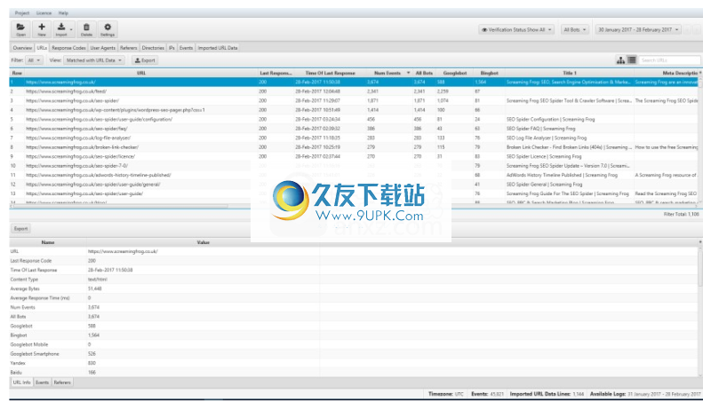The height and width of the screenshot is (402, 703).
Task: Select the /log-file-analyser/ URL row
Action: tap(355, 138)
